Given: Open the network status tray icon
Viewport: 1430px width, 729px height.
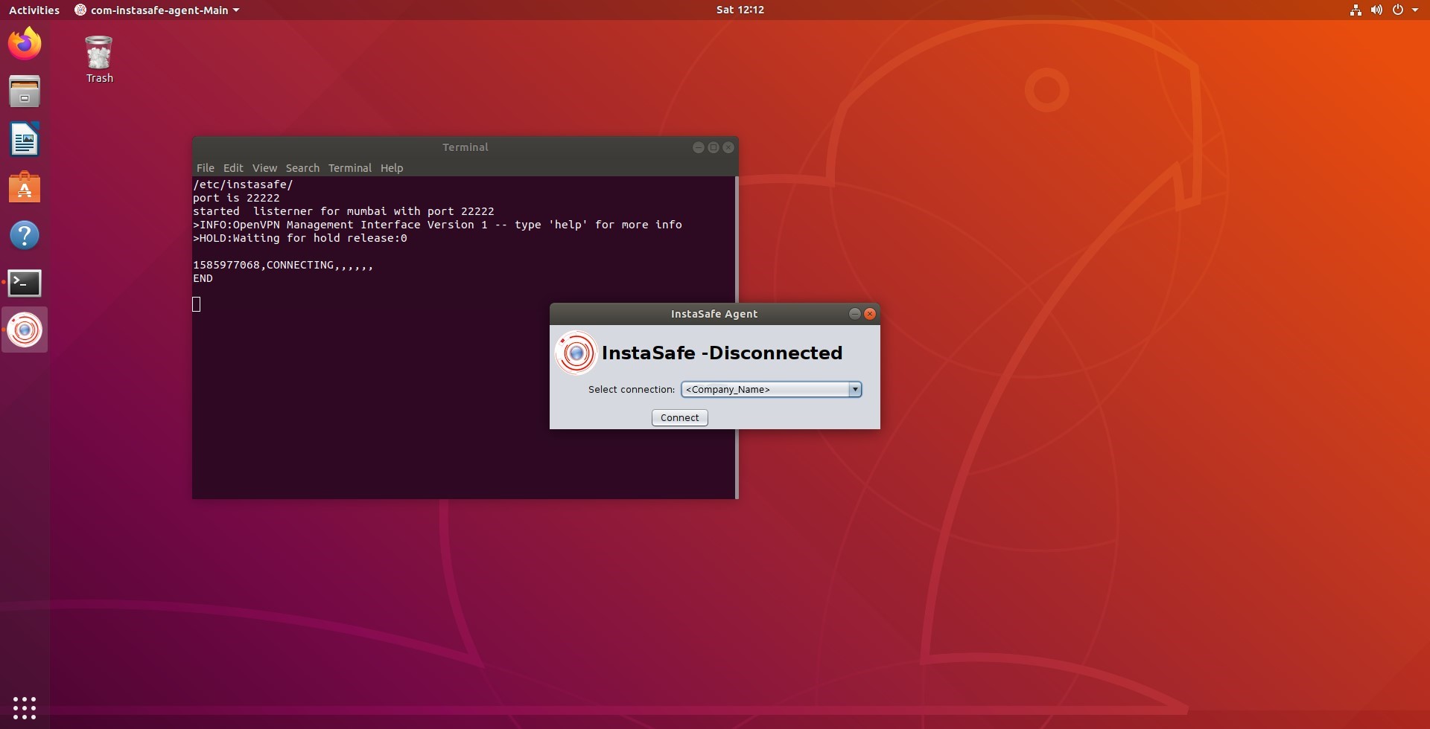Looking at the screenshot, I should tap(1356, 10).
